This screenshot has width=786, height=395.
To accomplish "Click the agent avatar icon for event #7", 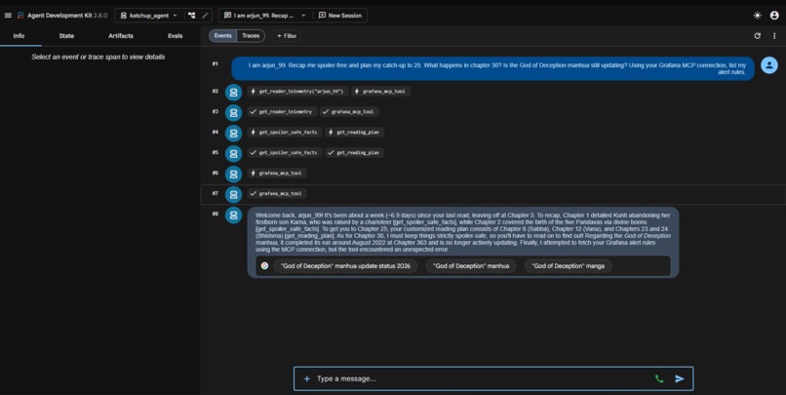I will pos(233,194).
